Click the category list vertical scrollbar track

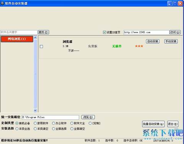pyautogui.click(x=35, y=74)
